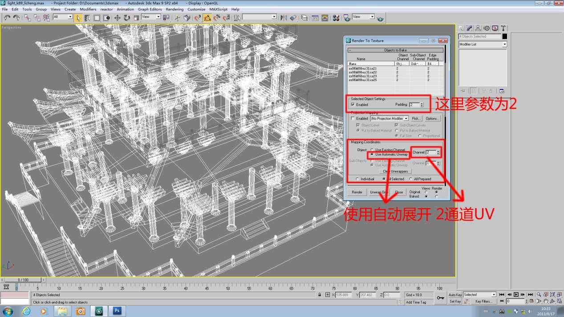Activate the Select and Rotate tool
The image size is (564, 317).
coord(127,18)
